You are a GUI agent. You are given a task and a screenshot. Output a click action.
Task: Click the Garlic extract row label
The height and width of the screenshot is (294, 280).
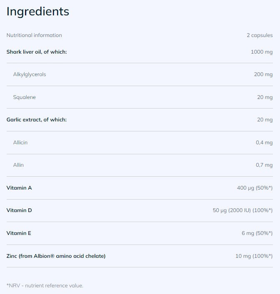[37, 120]
